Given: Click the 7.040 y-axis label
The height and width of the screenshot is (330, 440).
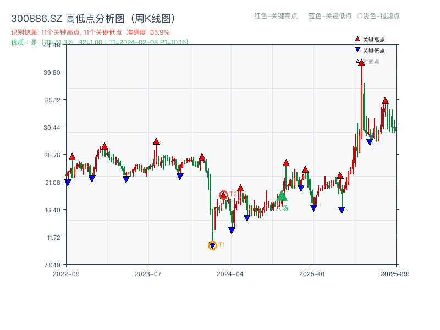Looking at the screenshot, I should pyautogui.click(x=52, y=265).
